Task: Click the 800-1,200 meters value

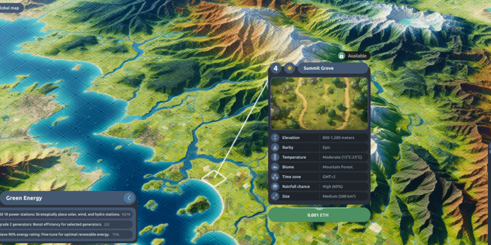Action: pyautogui.click(x=338, y=137)
